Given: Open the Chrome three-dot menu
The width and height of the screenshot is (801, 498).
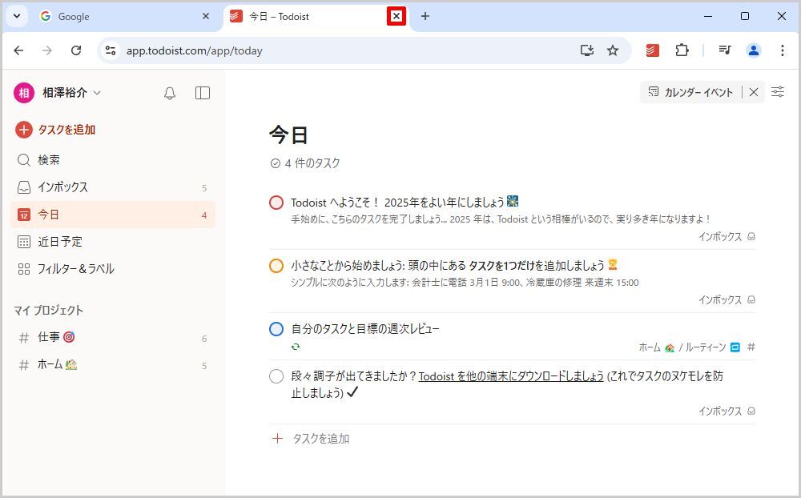Looking at the screenshot, I should coord(782,50).
